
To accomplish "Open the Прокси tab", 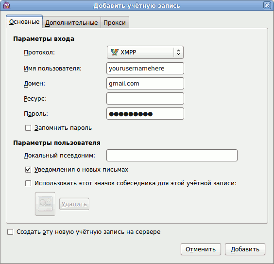I will click(115, 22).
